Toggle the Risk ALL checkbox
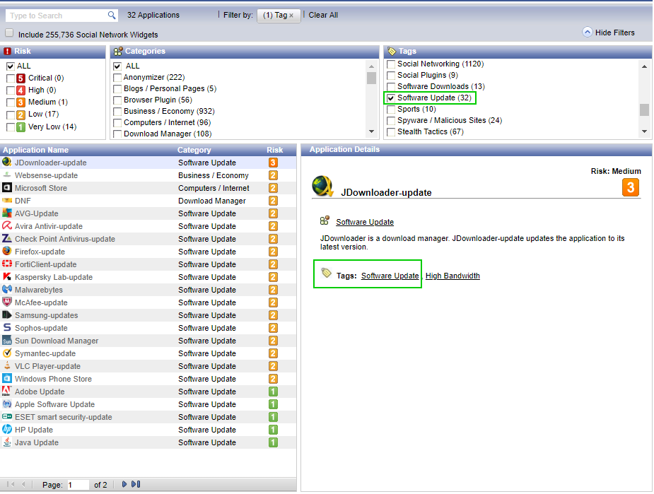Image resolution: width=654 pixels, height=494 pixels. 11,66
